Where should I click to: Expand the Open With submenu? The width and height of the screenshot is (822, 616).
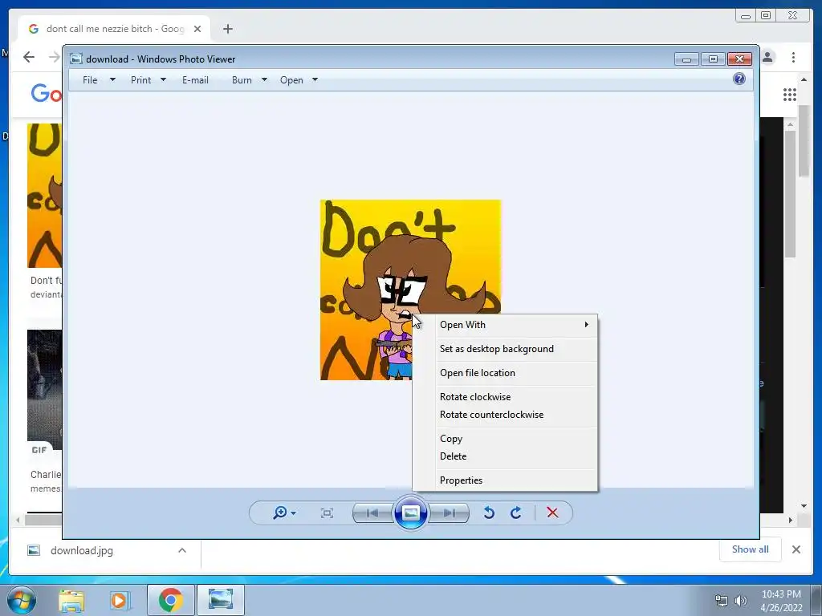pos(505,325)
